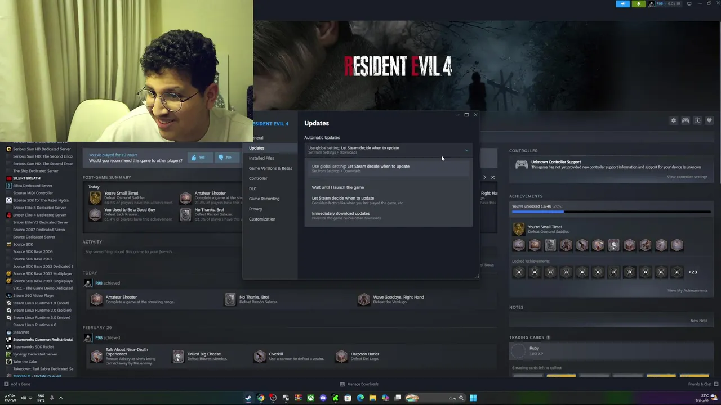The image size is (721, 405).
Task: Open Grilled Big Cheese achievement icon
Action: pyautogui.click(x=178, y=357)
